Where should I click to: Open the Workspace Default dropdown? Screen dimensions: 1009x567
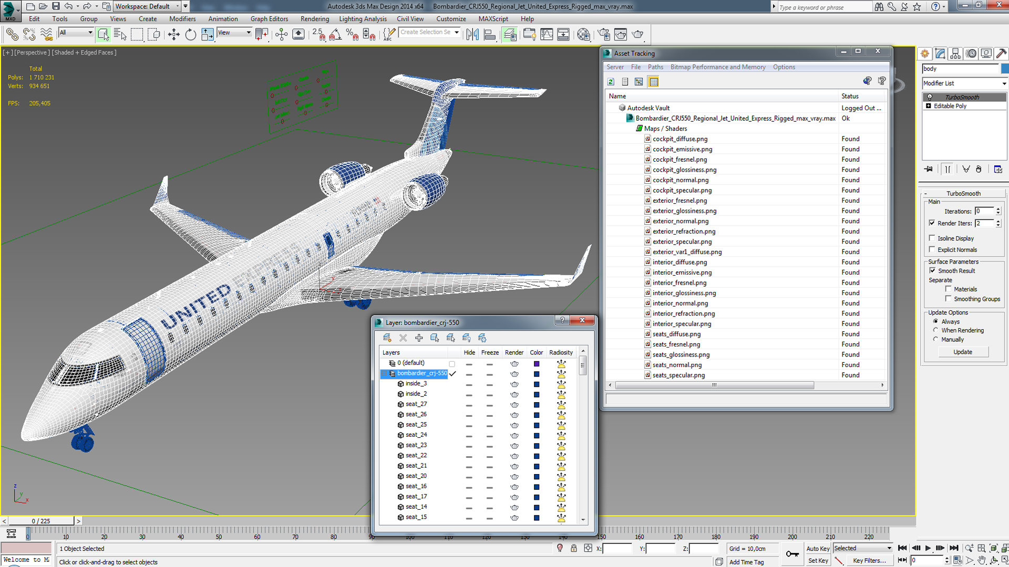147,6
